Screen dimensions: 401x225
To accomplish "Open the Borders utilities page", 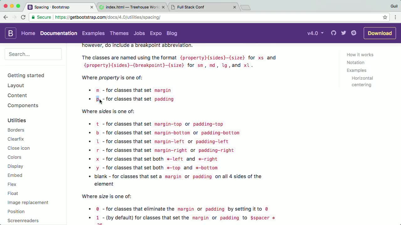I will (16, 130).
